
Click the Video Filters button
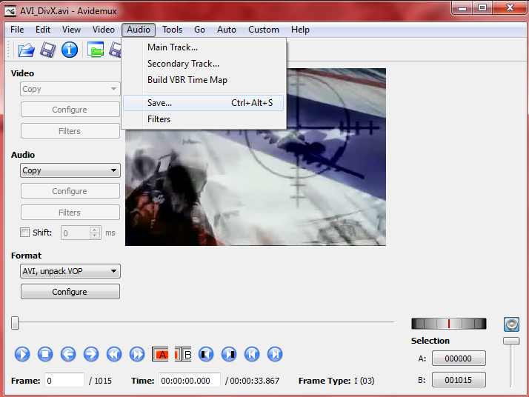click(x=70, y=131)
